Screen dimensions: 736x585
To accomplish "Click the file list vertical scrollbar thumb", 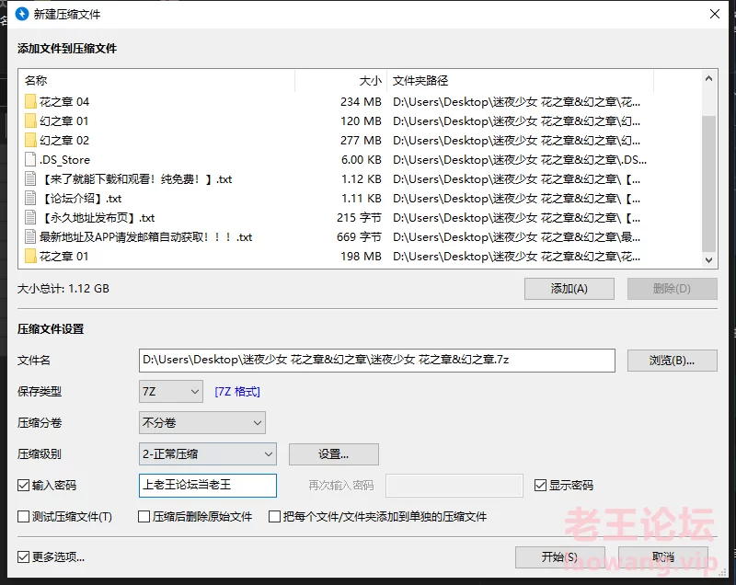I will pos(708,183).
